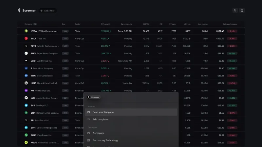Open the sort order icon at top right
262x147 pixels.
point(235,10)
